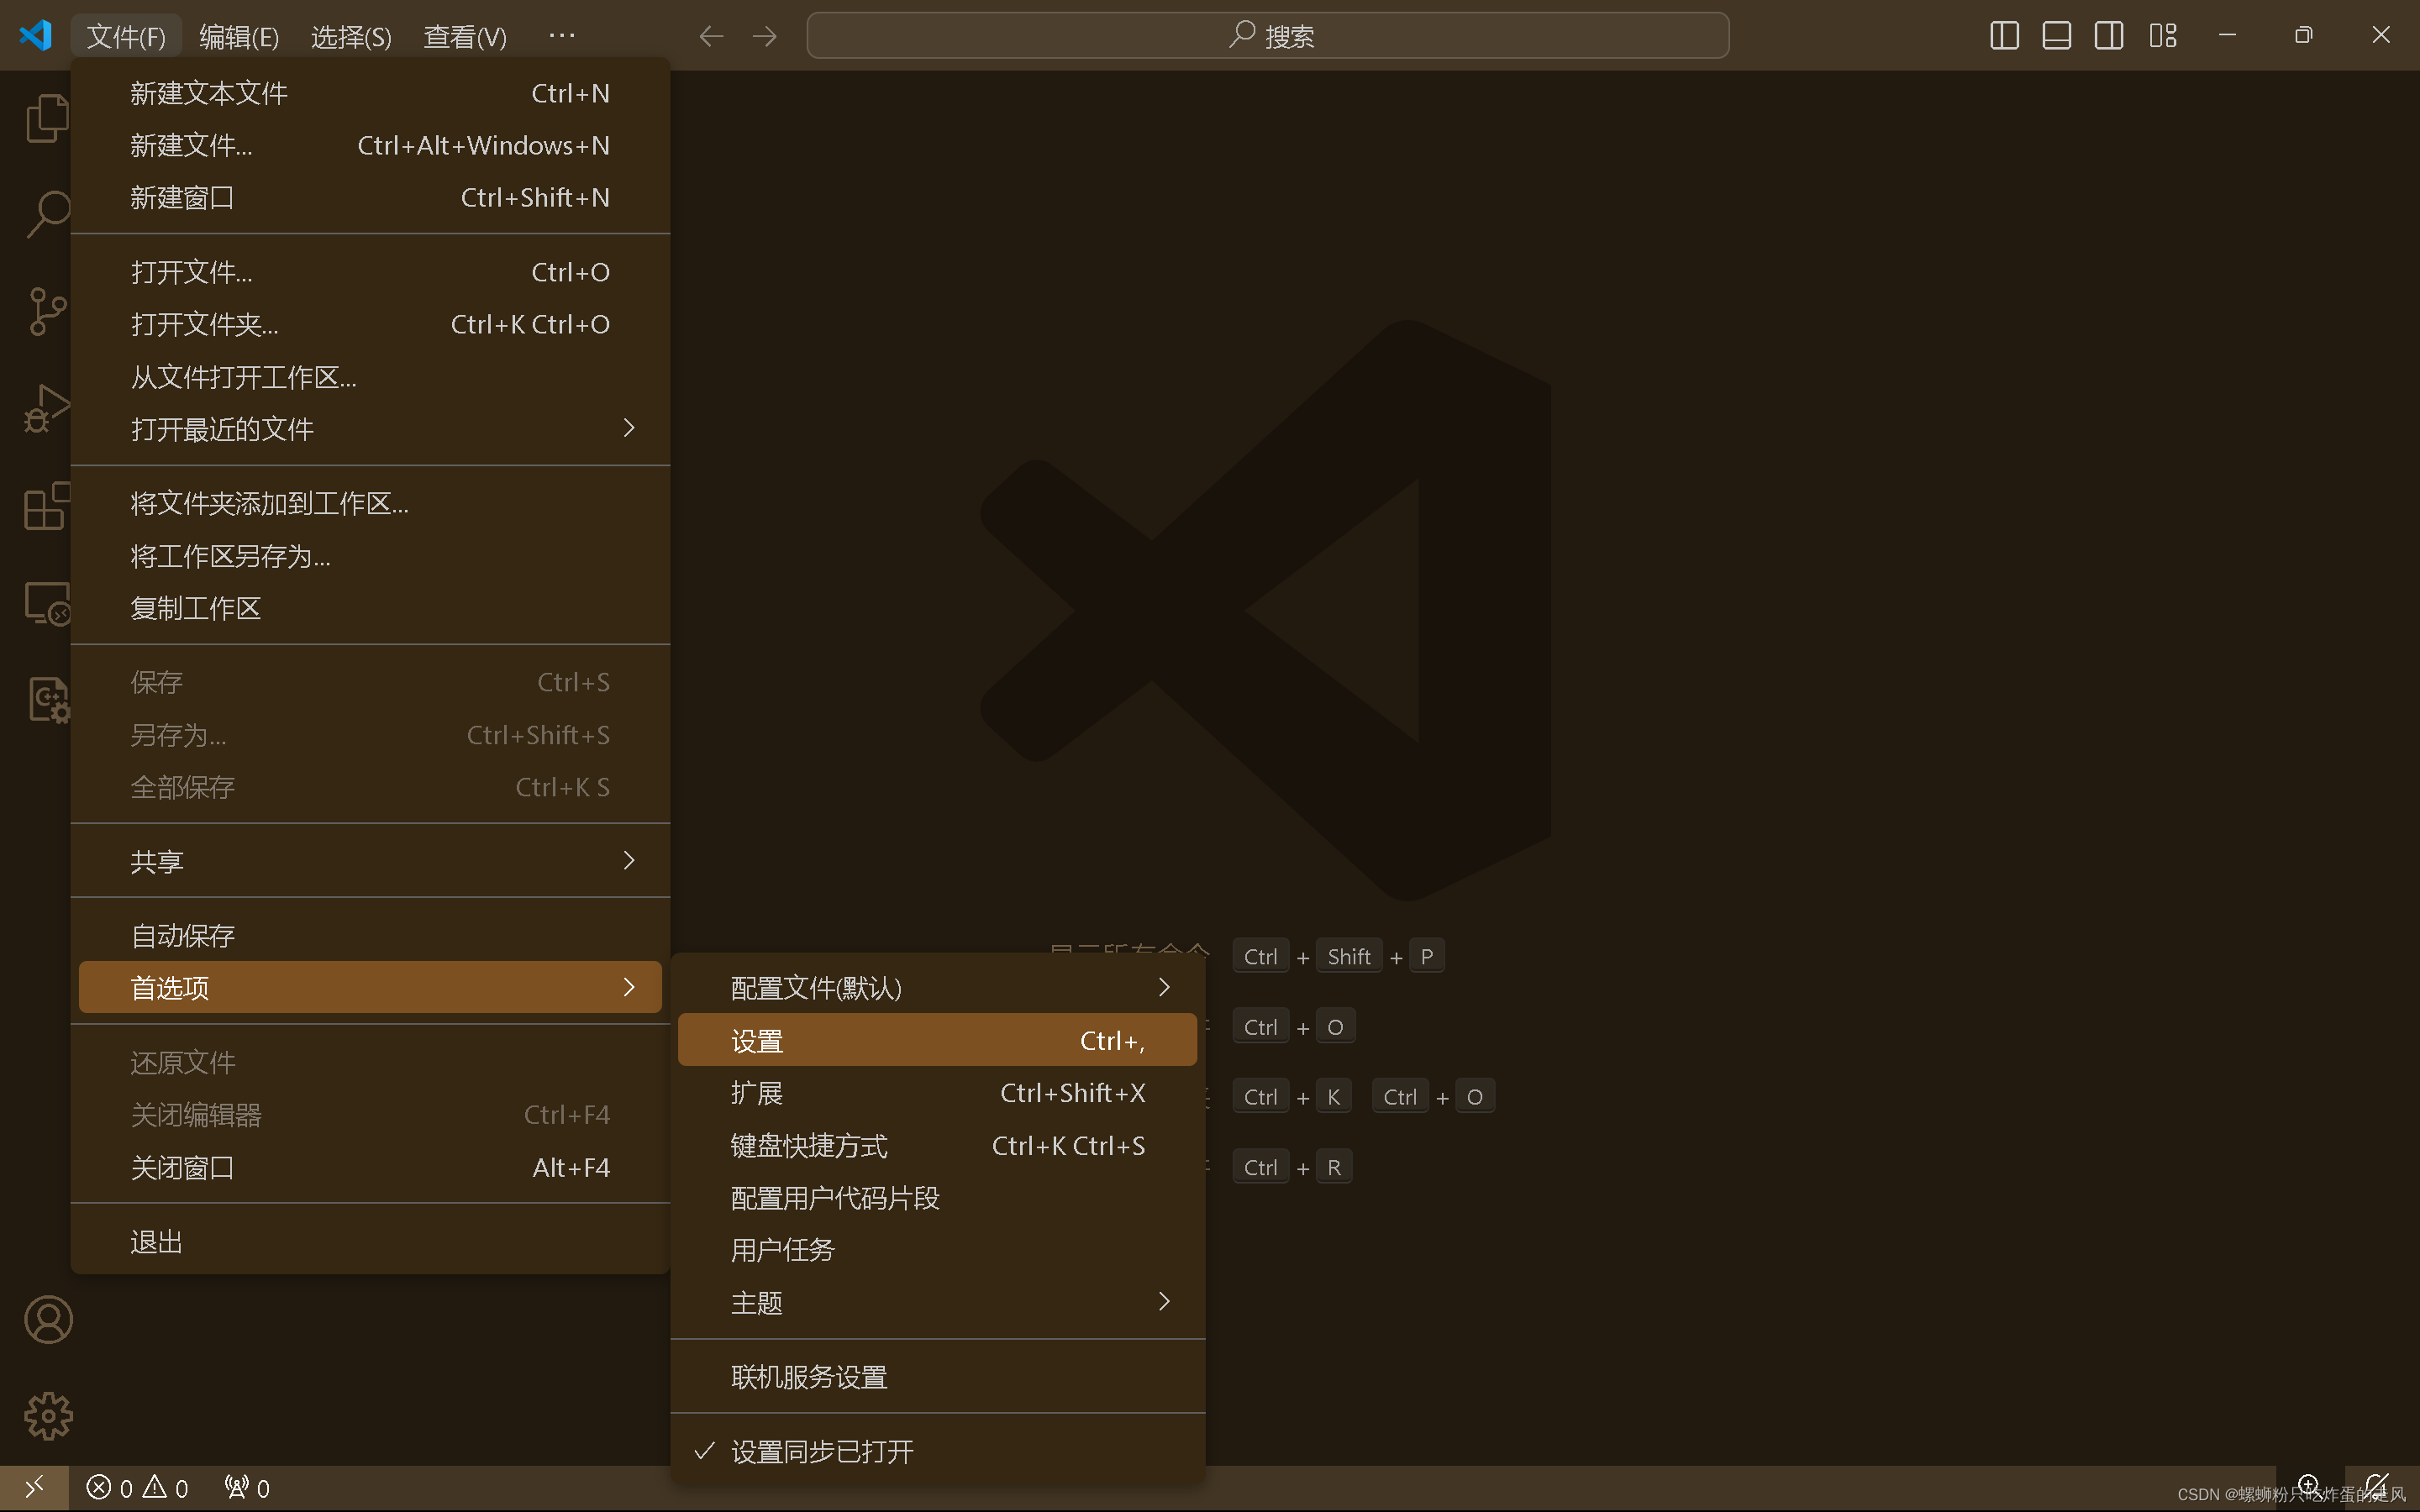2420x1512 pixels.
Task: Click the 搜索 command center box
Action: 1268,36
